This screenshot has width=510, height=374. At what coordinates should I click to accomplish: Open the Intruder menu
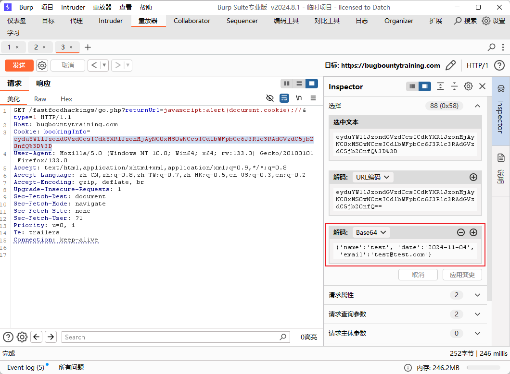73,7
